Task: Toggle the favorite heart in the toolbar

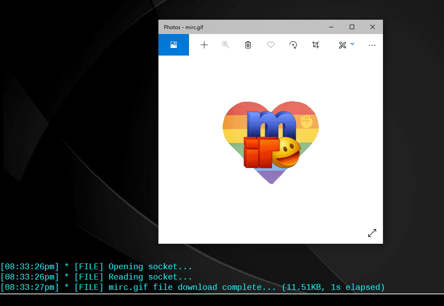Action: tap(270, 45)
